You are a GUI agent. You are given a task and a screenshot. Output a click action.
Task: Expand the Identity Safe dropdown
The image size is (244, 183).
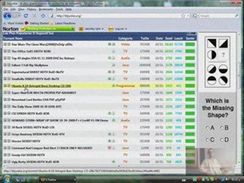click(x=102, y=29)
